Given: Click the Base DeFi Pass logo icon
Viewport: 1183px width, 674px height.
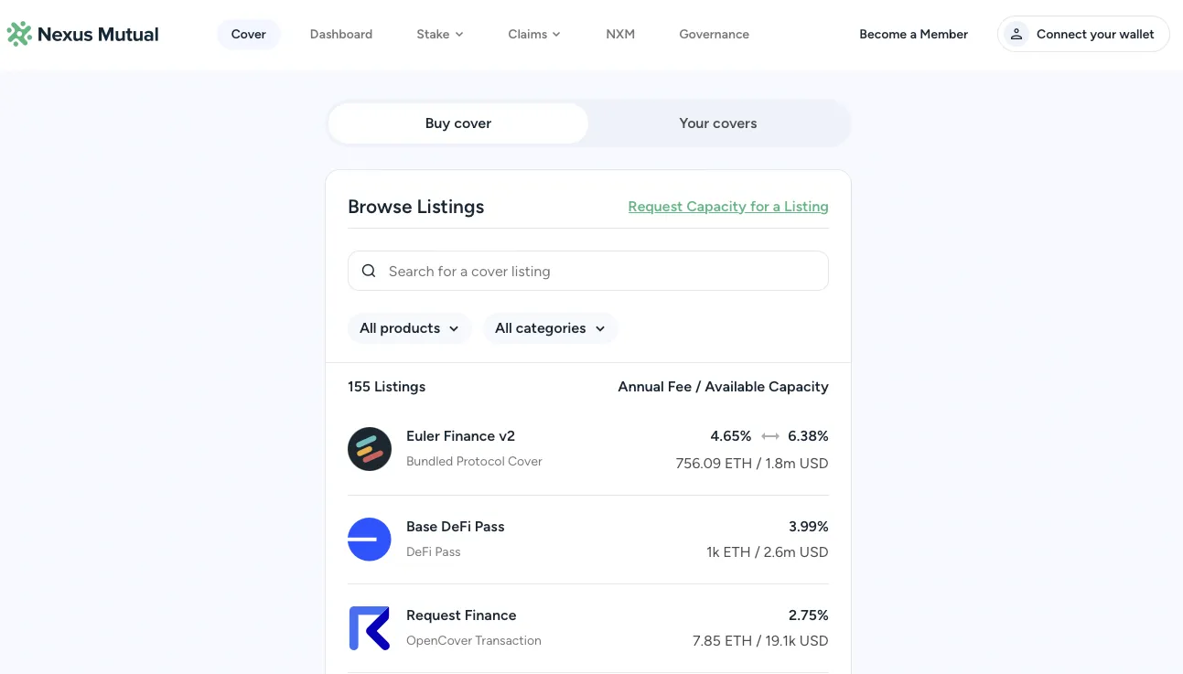Looking at the screenshot, I should (370, 540).
